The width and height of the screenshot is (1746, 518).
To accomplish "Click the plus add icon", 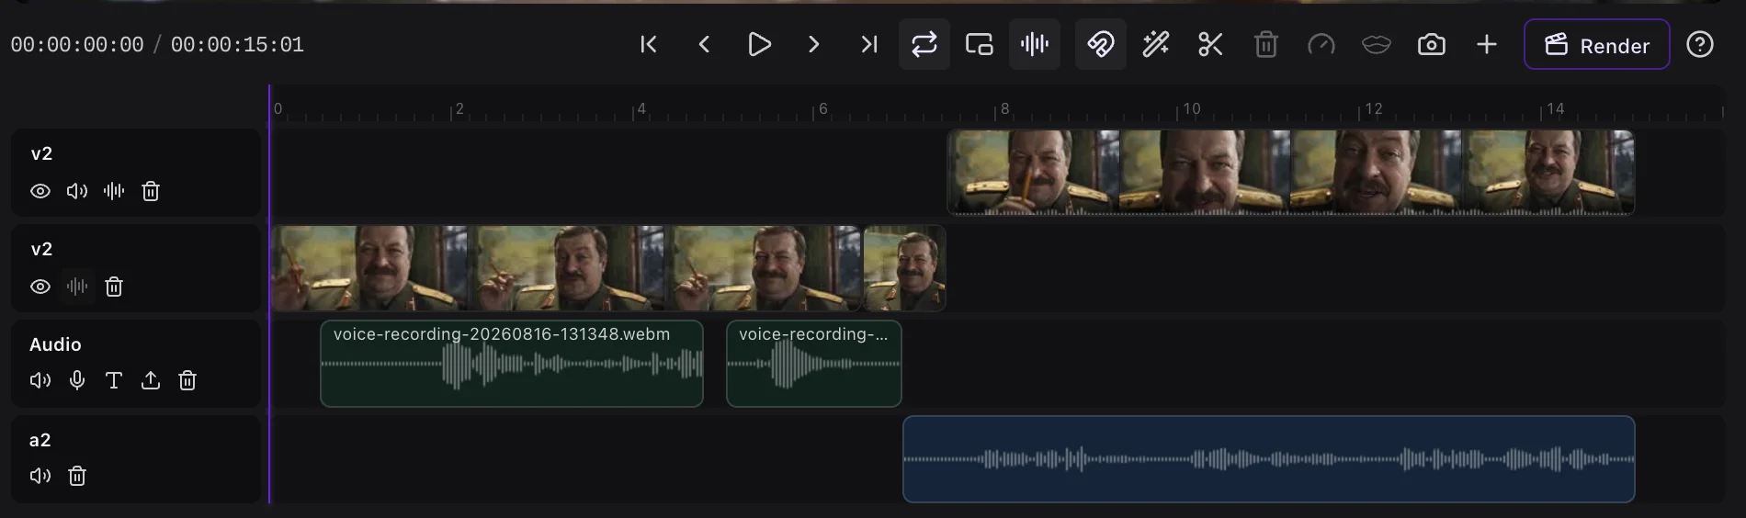I will pyautogui.click(x=1487, y=44).
